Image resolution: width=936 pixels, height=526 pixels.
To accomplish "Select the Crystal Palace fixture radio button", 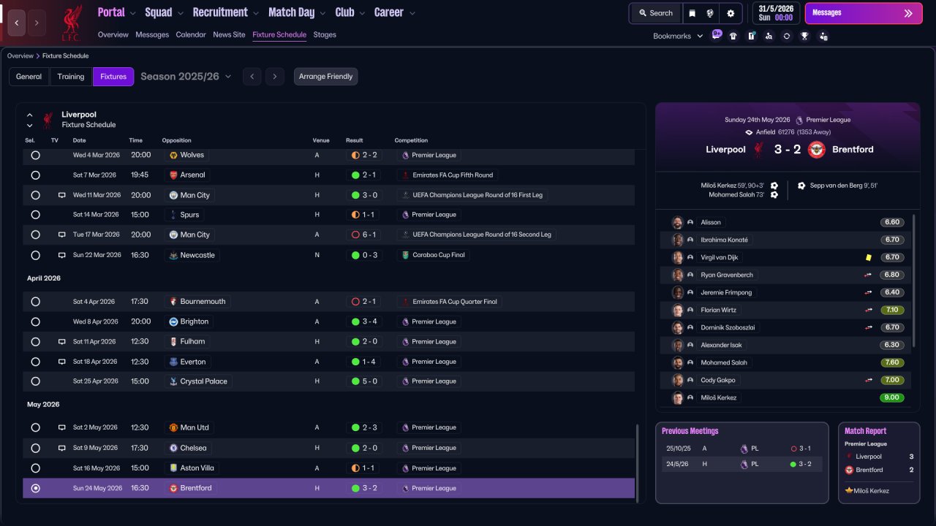I will tap(35, 381).
